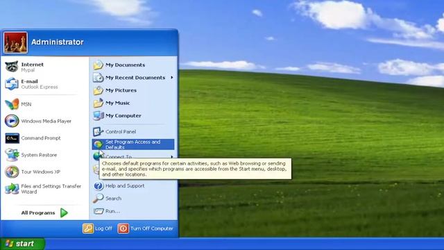The width and height of the screenshot is (444, 250).
Task: Open the Control Panel icon
Action: pos(98,131)
